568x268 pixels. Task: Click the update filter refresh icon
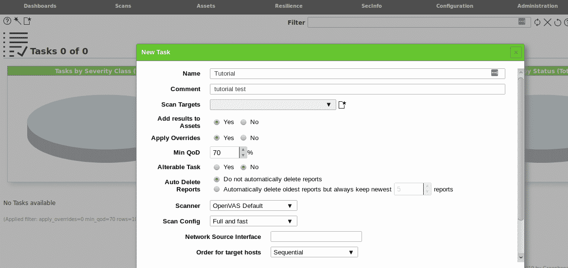pyautogui.click(x=537, y=22)
